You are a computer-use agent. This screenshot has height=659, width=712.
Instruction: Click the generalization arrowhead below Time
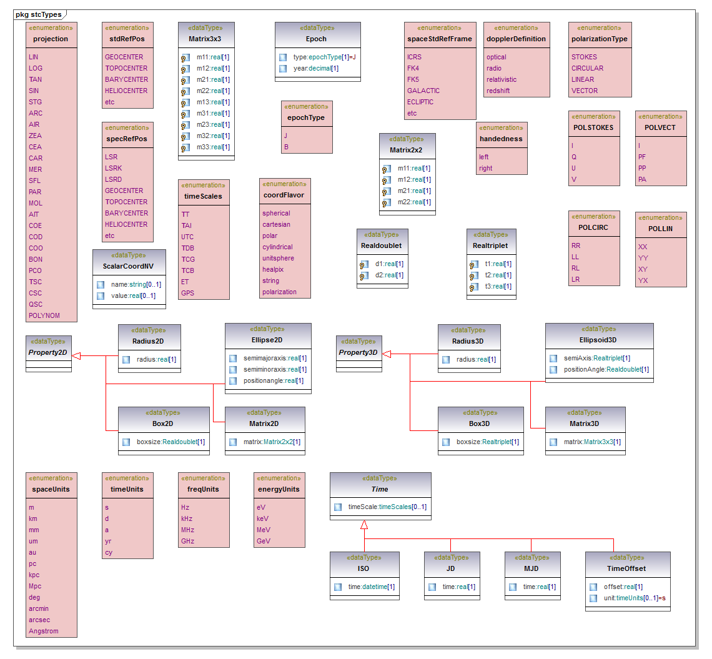(364, 526)
